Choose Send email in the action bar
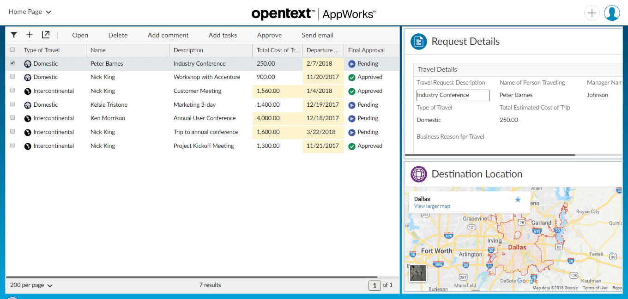Image resolution: width=628 pixels, height=299 pixels. [x=317, y=35]
